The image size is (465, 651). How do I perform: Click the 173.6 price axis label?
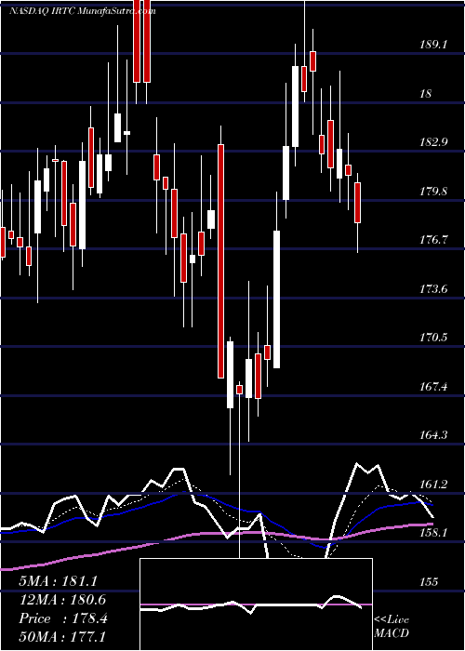coord(433,289)
